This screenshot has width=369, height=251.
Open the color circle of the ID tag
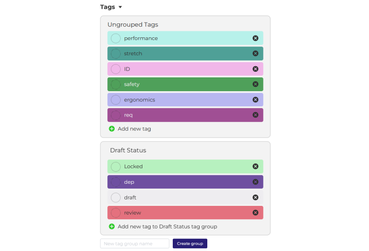click(x=116, y=69)
